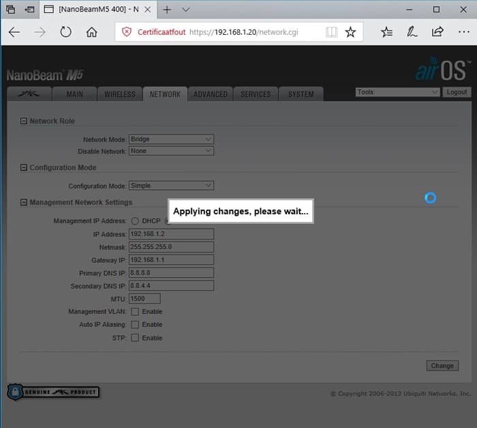Switch to the SYSTEM tab
The image size is (477, 428).
[x=301, y=94]
